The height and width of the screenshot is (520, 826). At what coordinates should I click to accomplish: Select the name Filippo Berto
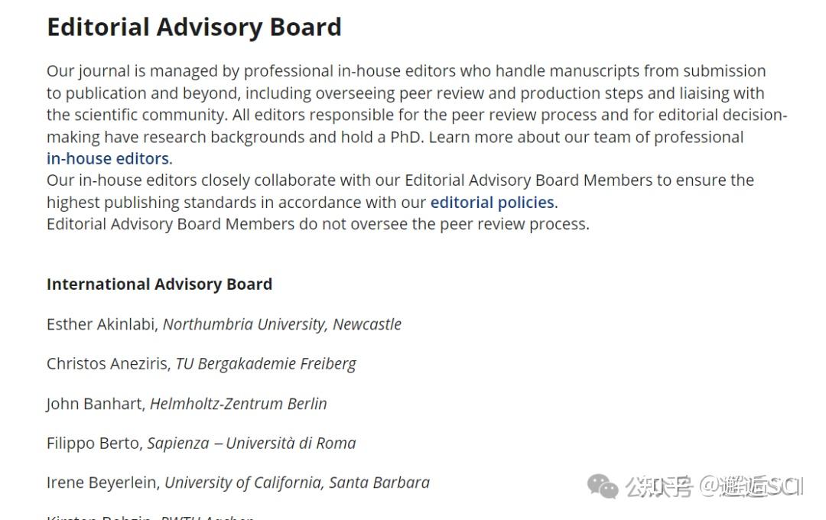[93, 443]
